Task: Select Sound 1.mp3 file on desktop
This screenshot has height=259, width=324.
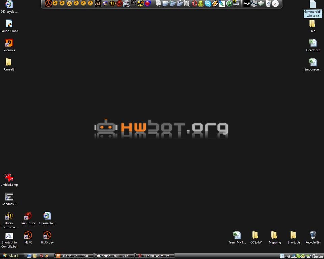Action: pos(9,26)
